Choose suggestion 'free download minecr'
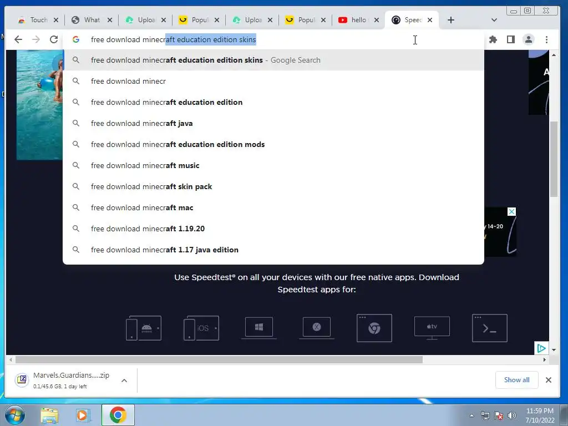The image size is (568, 426). (273, 81)
